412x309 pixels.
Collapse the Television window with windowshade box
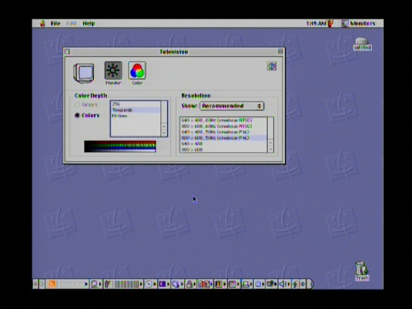(x=281, y=51)
